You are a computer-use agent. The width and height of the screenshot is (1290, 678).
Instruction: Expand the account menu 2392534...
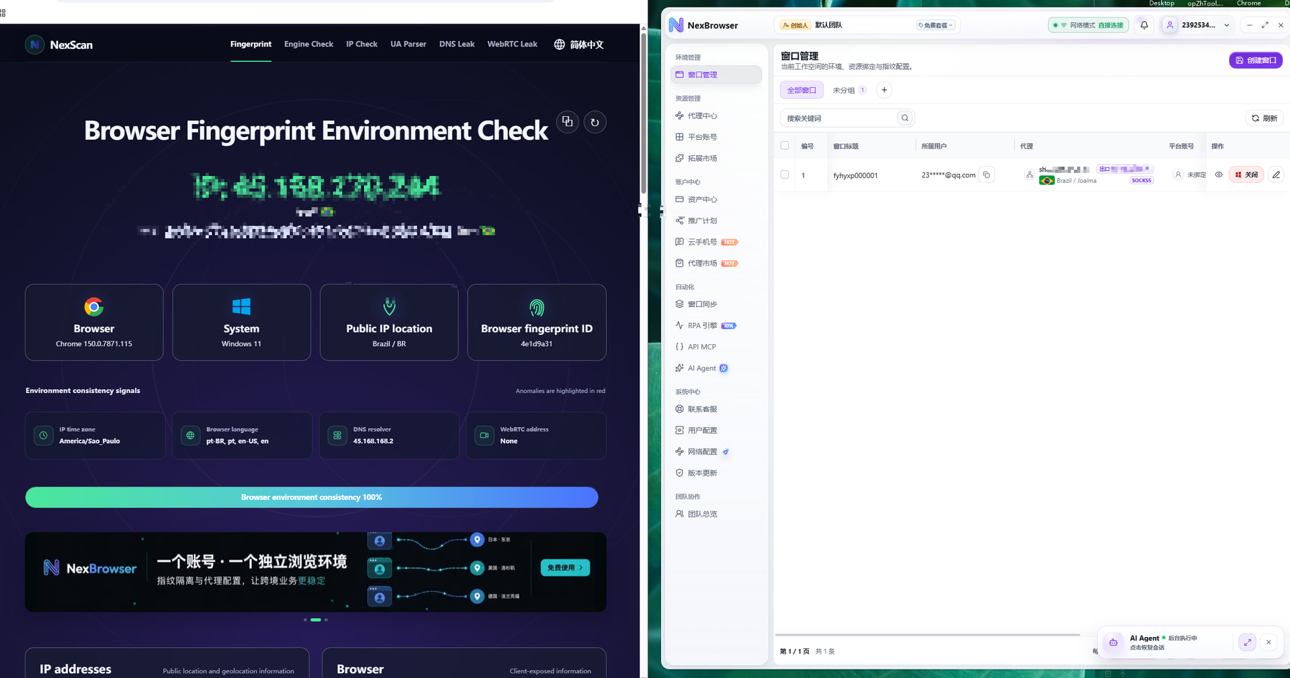(x=1198, y=26)
